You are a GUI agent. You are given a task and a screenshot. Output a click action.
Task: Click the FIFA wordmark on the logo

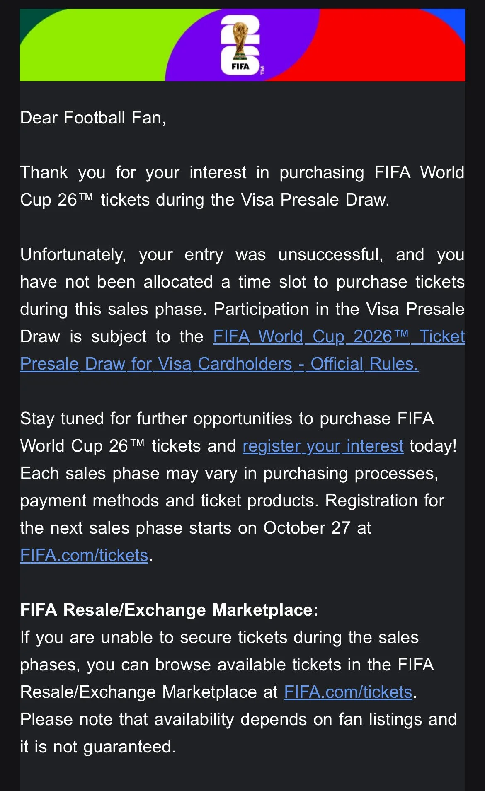[240, 66]
